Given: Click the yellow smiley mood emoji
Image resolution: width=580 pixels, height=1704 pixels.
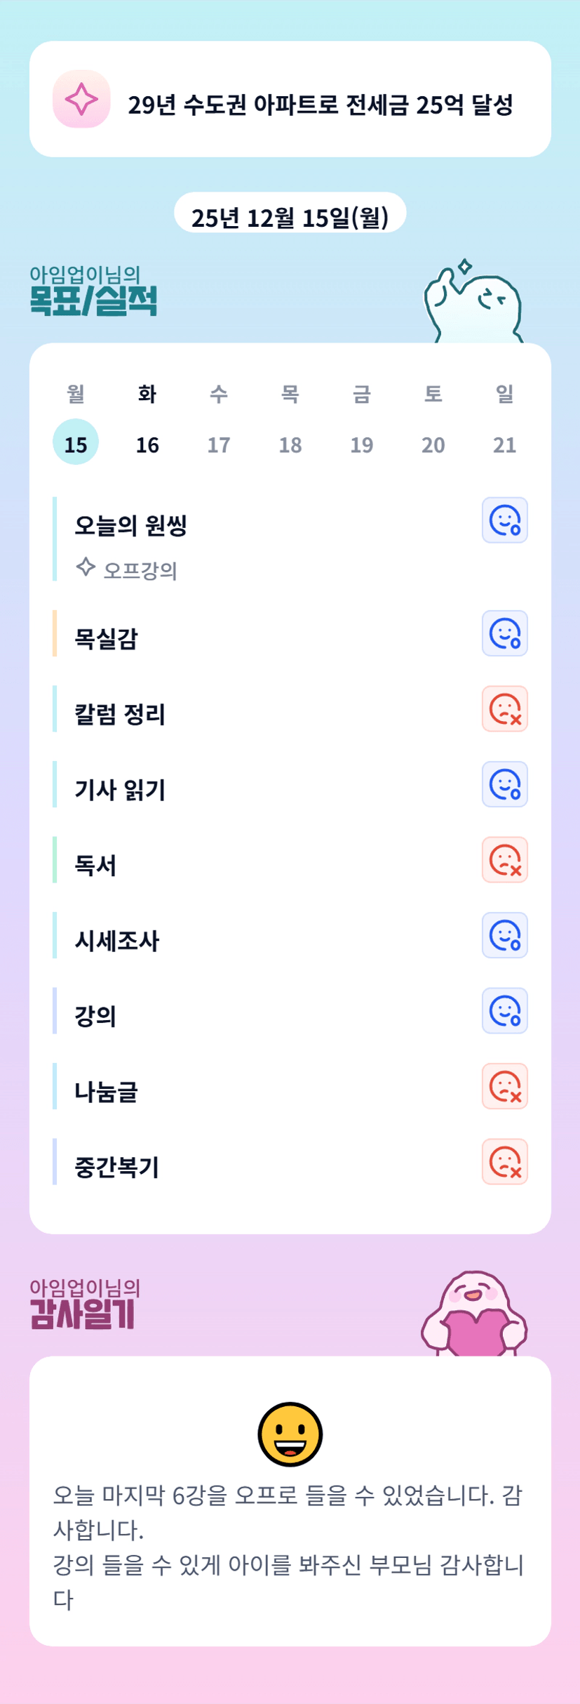Looking at the screenshot, I should (290, 1434).
